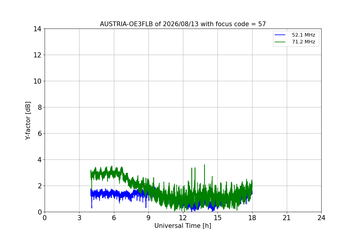Click the x-axis tick label 24

(x=321, y=218)
